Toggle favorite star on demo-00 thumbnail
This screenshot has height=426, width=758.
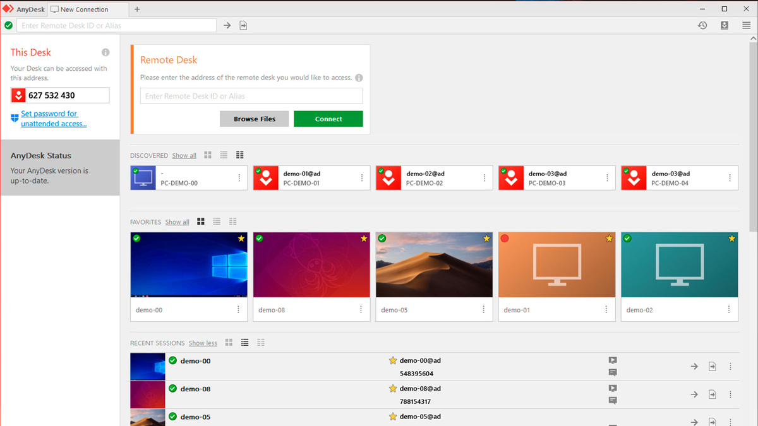tap(241, 239)
